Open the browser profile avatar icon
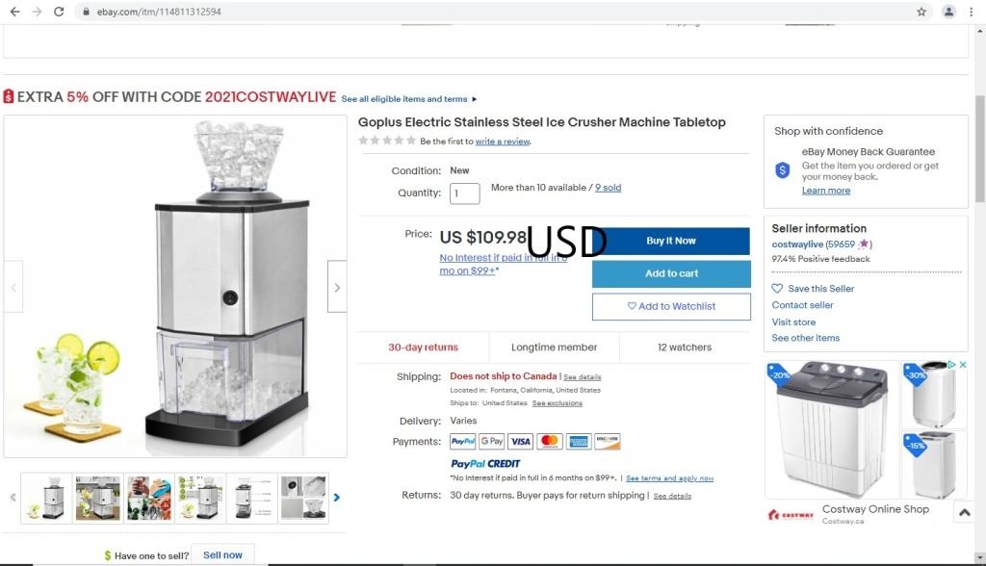 pyautogui.click(x=948, y=12)
